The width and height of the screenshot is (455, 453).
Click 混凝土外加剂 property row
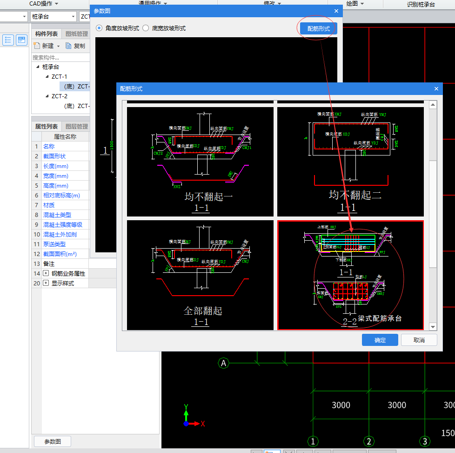60,234
